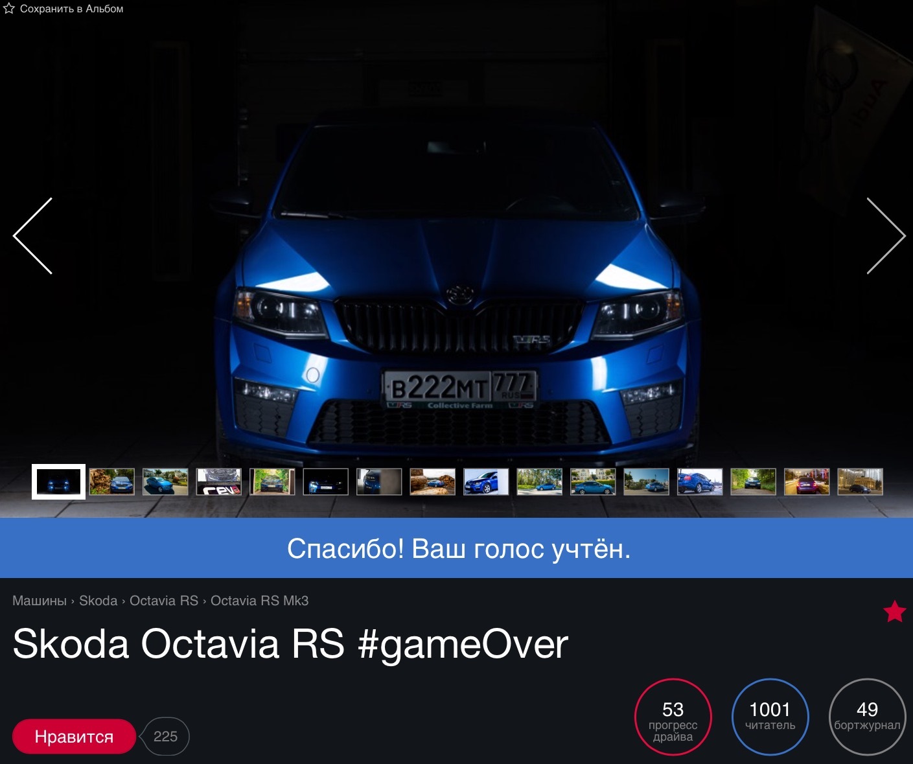Click the 225 likes counter
The width and height of the screenshot is (913, 764).
[165, 737]
